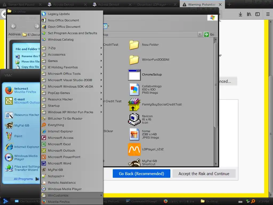The width and height of the screenshot is (273, 205).
Task: Open pinned E-mail Microsoft Outlook entry
Action: [22, 101]
